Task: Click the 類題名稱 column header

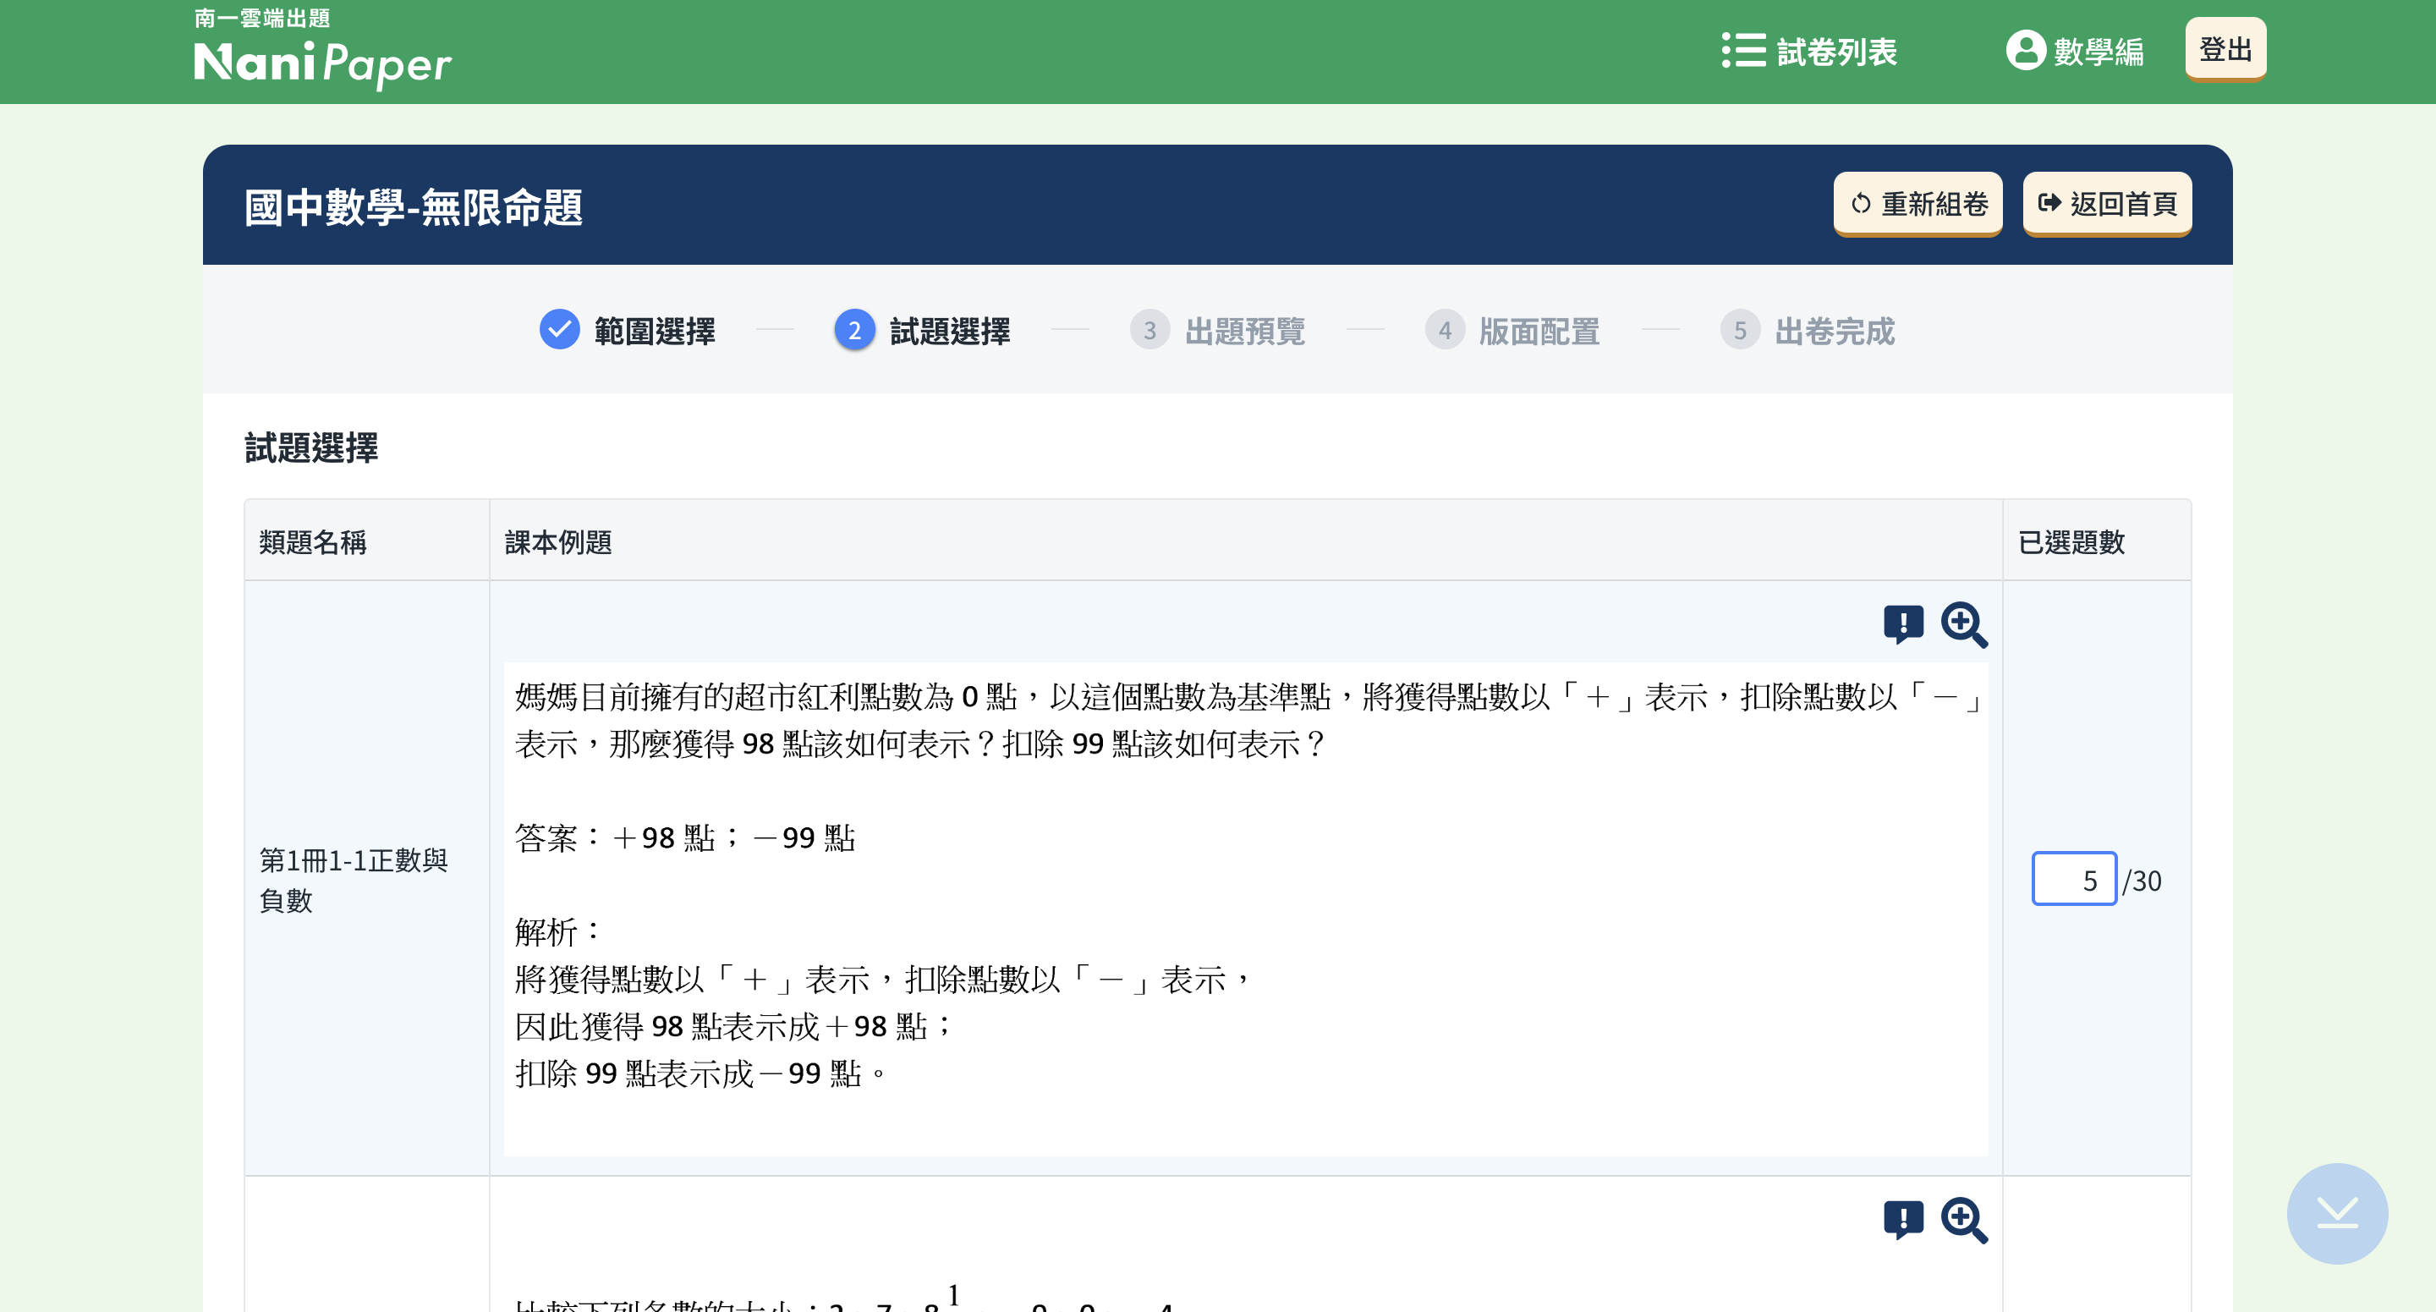Action: point(313,542)
